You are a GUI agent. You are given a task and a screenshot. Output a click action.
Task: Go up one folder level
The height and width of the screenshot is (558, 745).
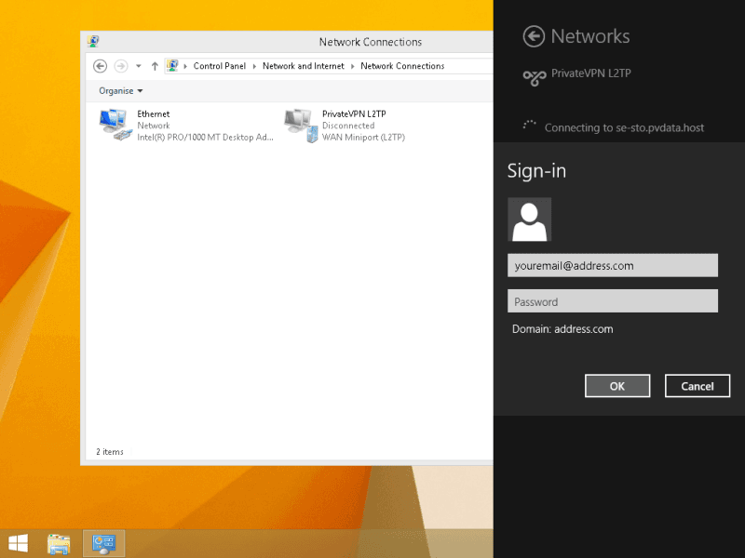coord(155,66)
